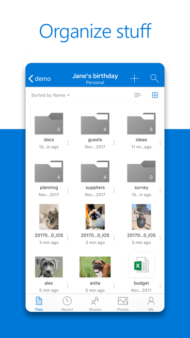Click the suppliers folder name label

[95, 187]
